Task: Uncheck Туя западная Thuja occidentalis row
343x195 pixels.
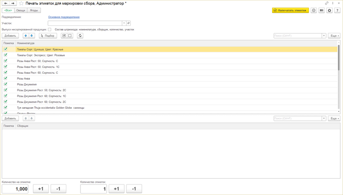Action: tap(5, 108)
